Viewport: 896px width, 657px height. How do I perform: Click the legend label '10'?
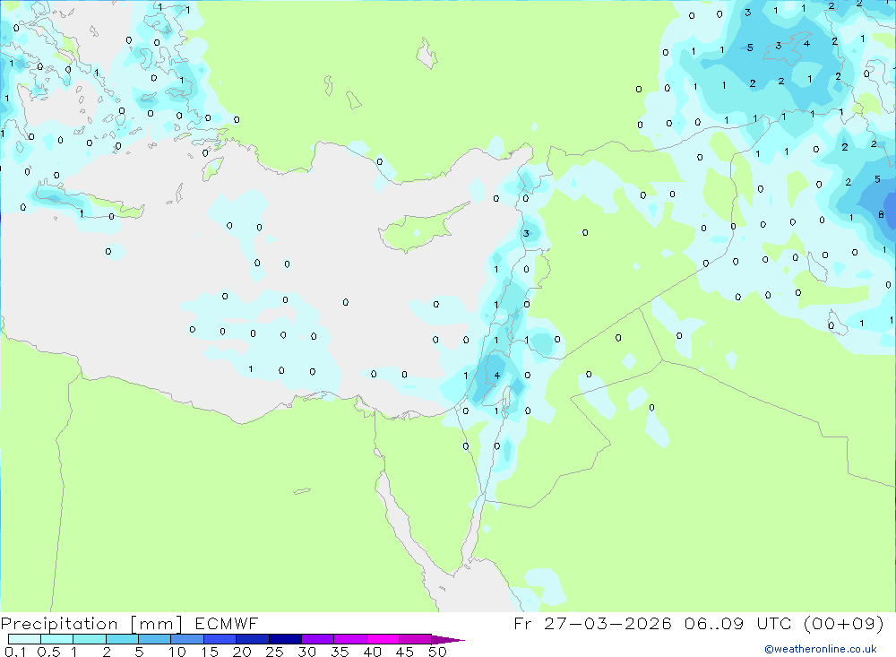[177, 652]
